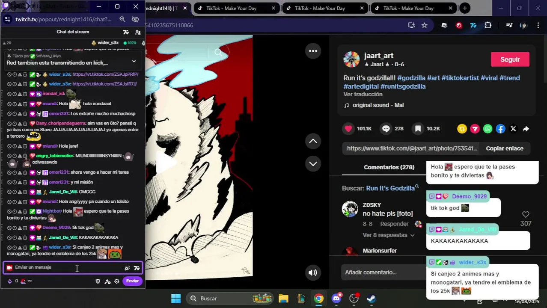Click the shield mod icon below chat input

pyautogui.click(x=98, y=281)
